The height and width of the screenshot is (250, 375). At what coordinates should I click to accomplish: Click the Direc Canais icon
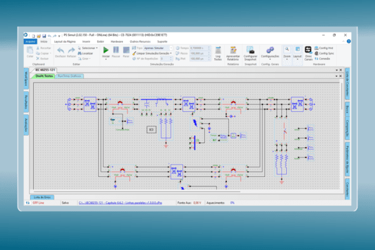click(308, 53)
